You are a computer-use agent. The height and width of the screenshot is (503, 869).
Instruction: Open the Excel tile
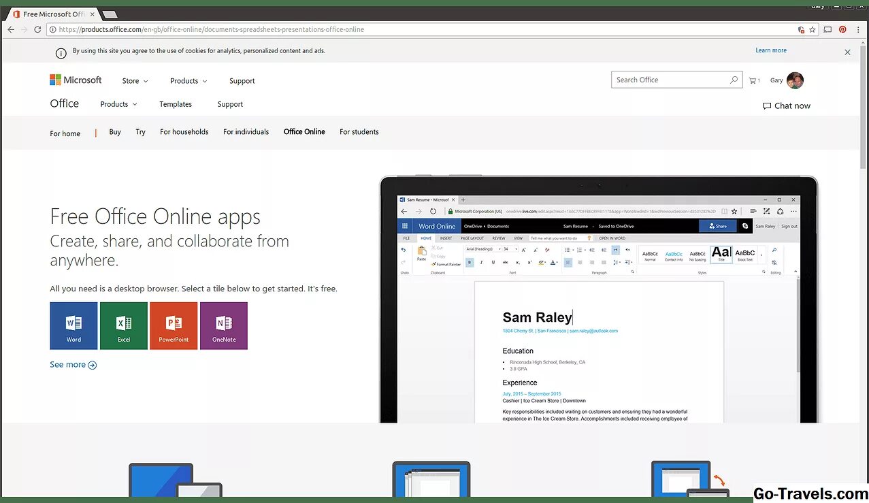(124, 326)
